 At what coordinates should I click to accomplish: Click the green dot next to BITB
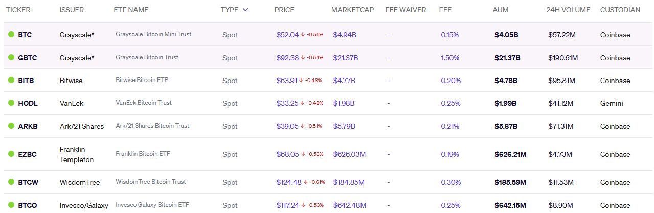[11, 81]
